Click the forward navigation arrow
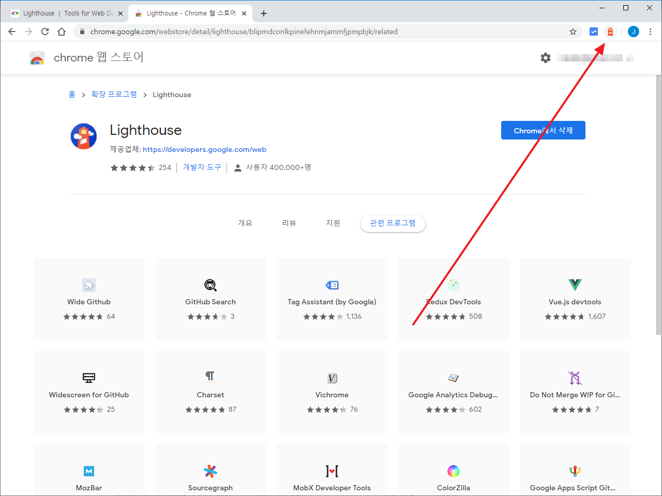This screenshot has width=662, height=496. 28,32
